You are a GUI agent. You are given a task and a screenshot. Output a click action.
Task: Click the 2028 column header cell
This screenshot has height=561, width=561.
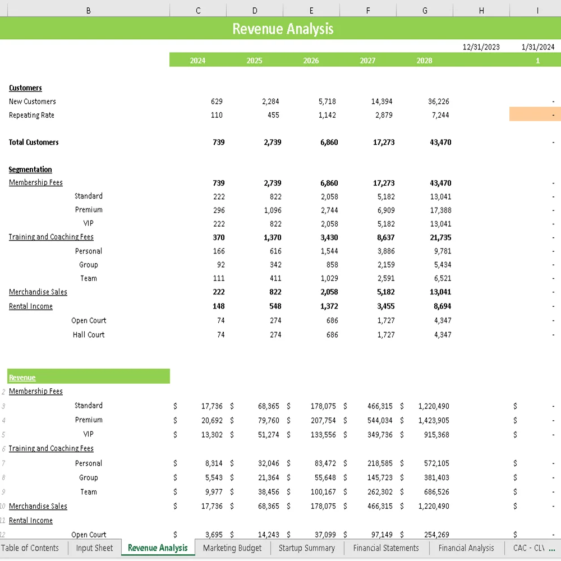(x=424, y=60)
